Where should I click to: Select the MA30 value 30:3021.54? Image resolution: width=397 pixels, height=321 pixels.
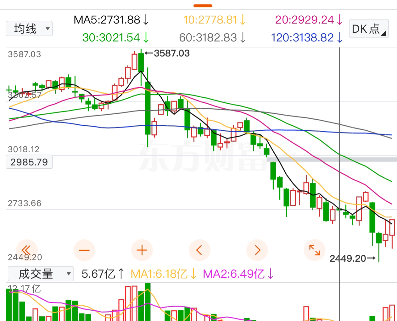pyautogui.click(x=115, y=38)
